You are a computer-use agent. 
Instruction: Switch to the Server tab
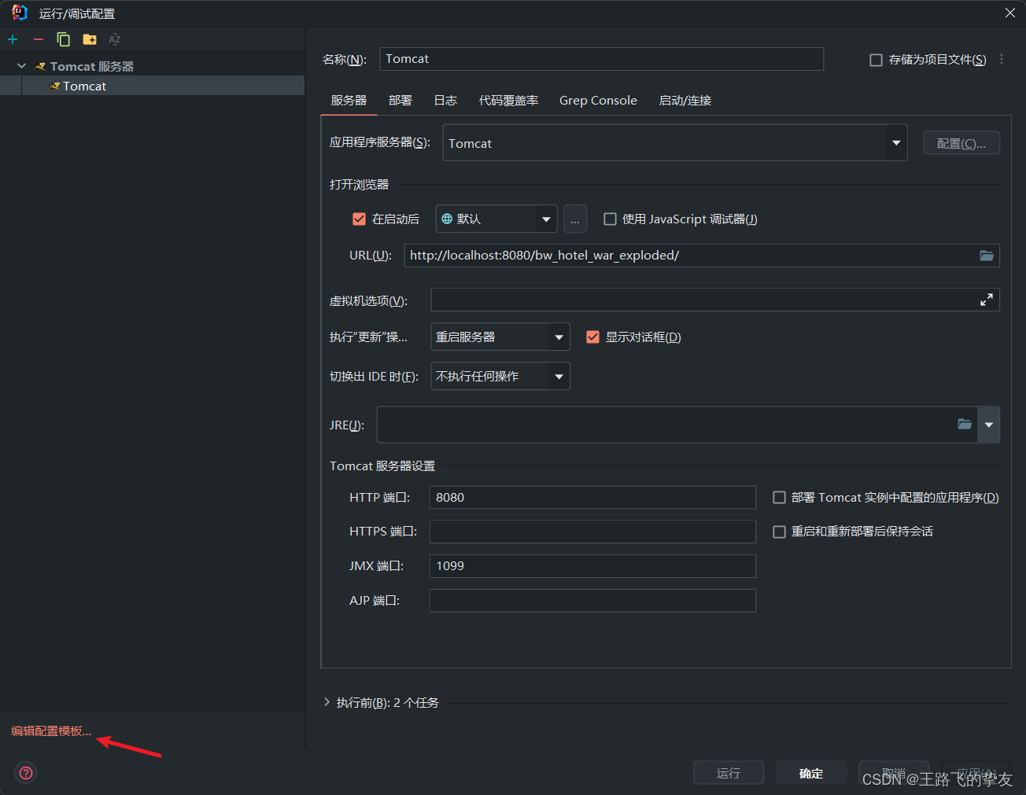(x=349, y=101)
